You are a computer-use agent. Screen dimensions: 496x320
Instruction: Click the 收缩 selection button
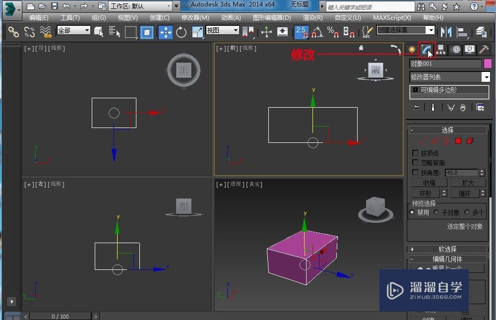[x=429, y=182]
